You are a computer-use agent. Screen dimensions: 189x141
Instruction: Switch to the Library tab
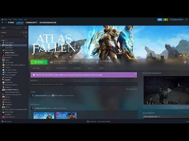[x=20, y=23]
